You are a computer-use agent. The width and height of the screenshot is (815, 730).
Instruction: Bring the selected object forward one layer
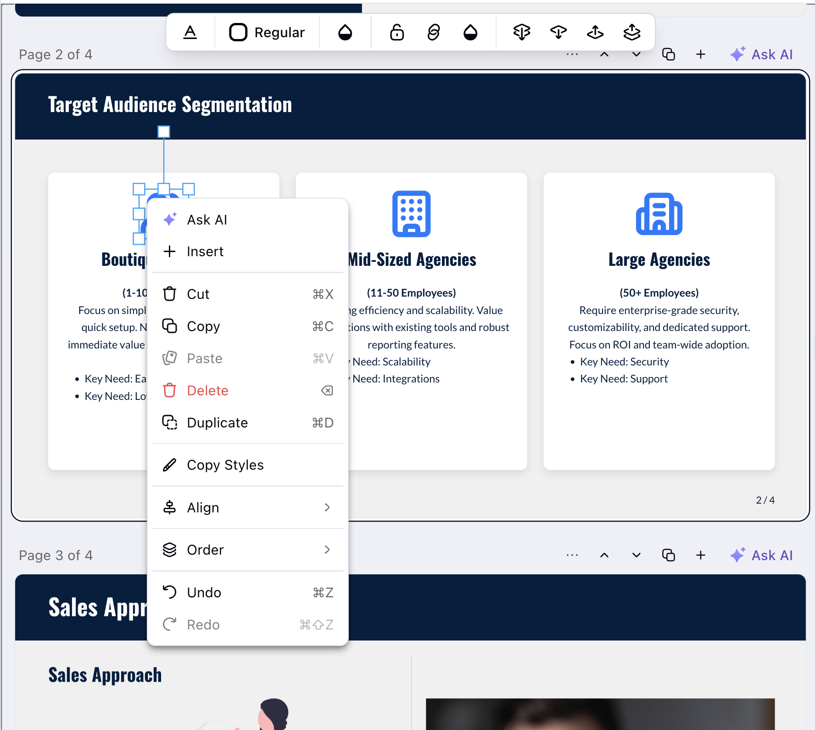(x=595, y=32)
